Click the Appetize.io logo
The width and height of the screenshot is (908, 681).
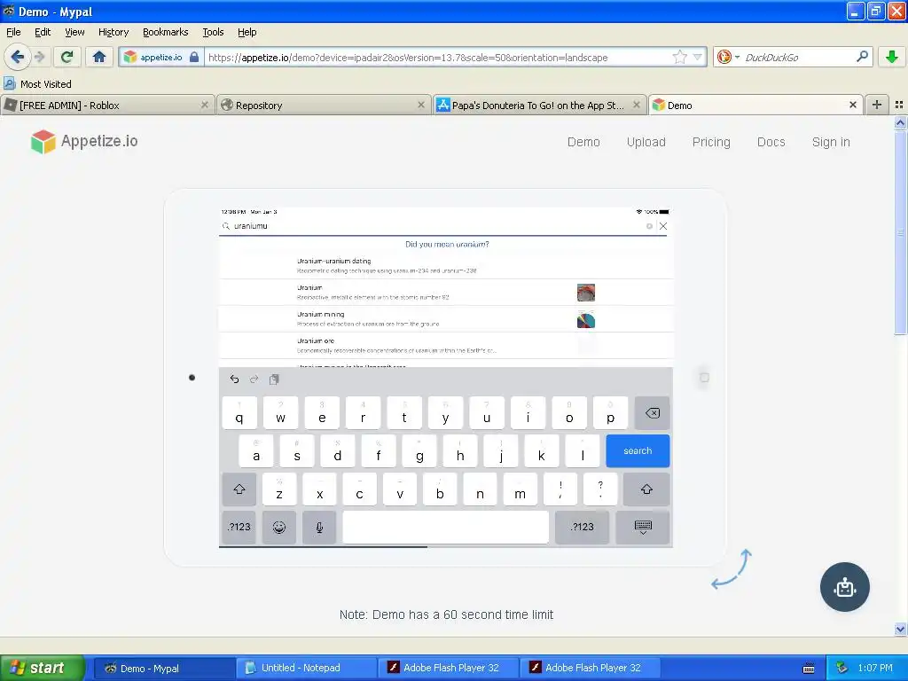pos(84,141)
